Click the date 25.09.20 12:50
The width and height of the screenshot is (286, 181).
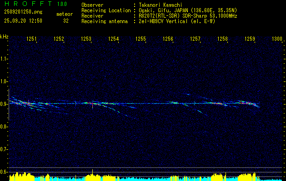coord(23,21)
